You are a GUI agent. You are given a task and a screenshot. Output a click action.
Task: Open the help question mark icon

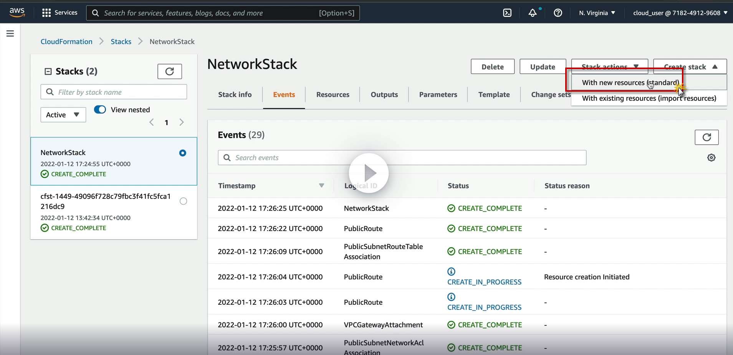pos(558,13)
